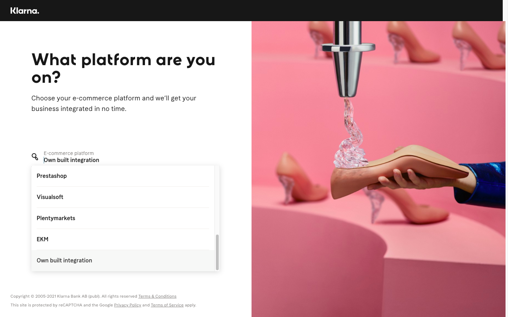Select Prestashop from the platform list

point(123,176)
